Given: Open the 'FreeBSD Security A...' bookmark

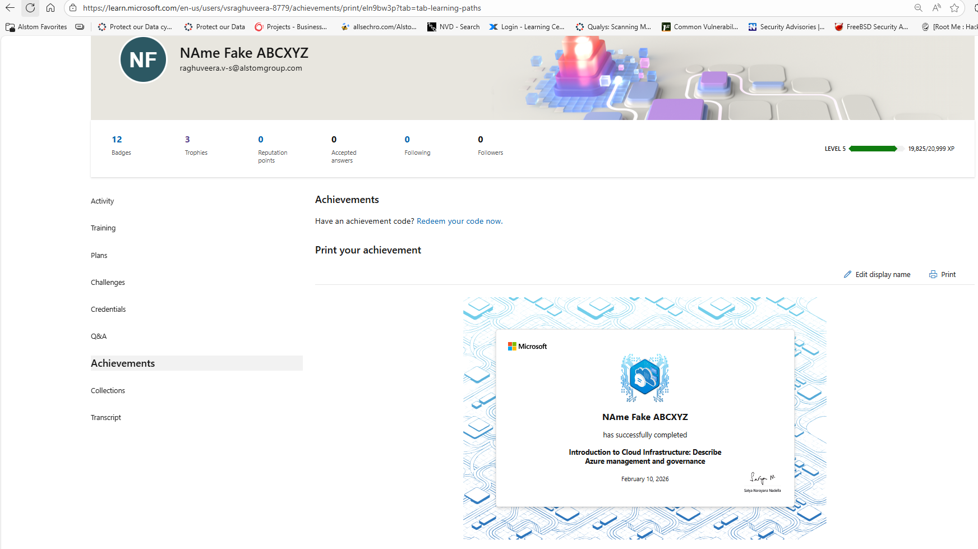Looking at the screenshot, I should pyautogui.click(x=871, y=27).
